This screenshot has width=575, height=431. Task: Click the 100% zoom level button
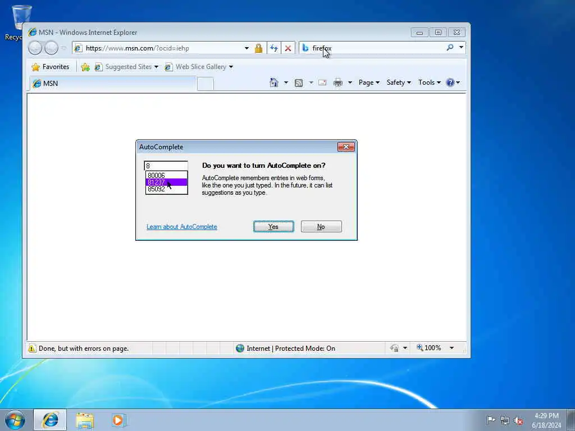[x=428, y=348]
